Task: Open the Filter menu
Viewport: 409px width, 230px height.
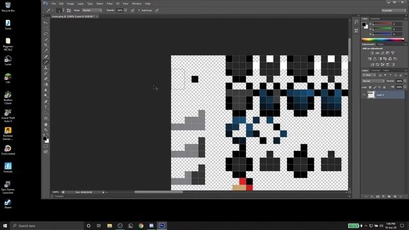Action: point(109,4)
